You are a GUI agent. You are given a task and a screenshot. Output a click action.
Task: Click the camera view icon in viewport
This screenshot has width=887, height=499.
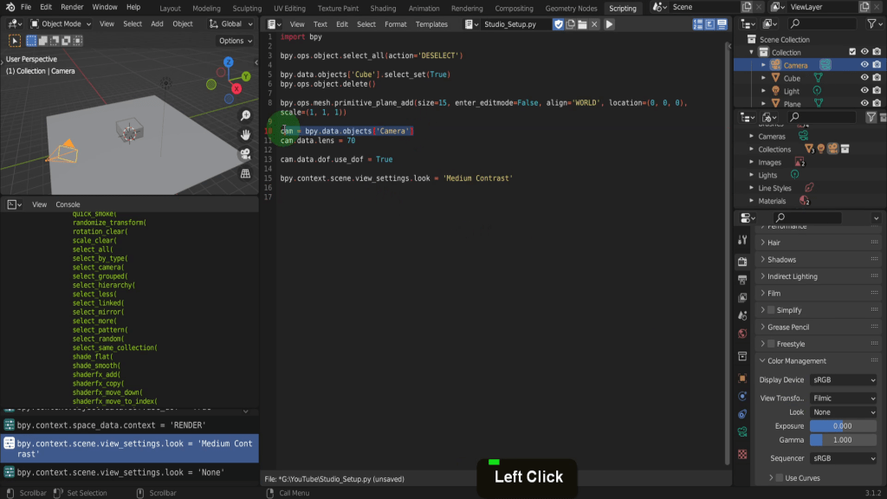click(245, 154)
